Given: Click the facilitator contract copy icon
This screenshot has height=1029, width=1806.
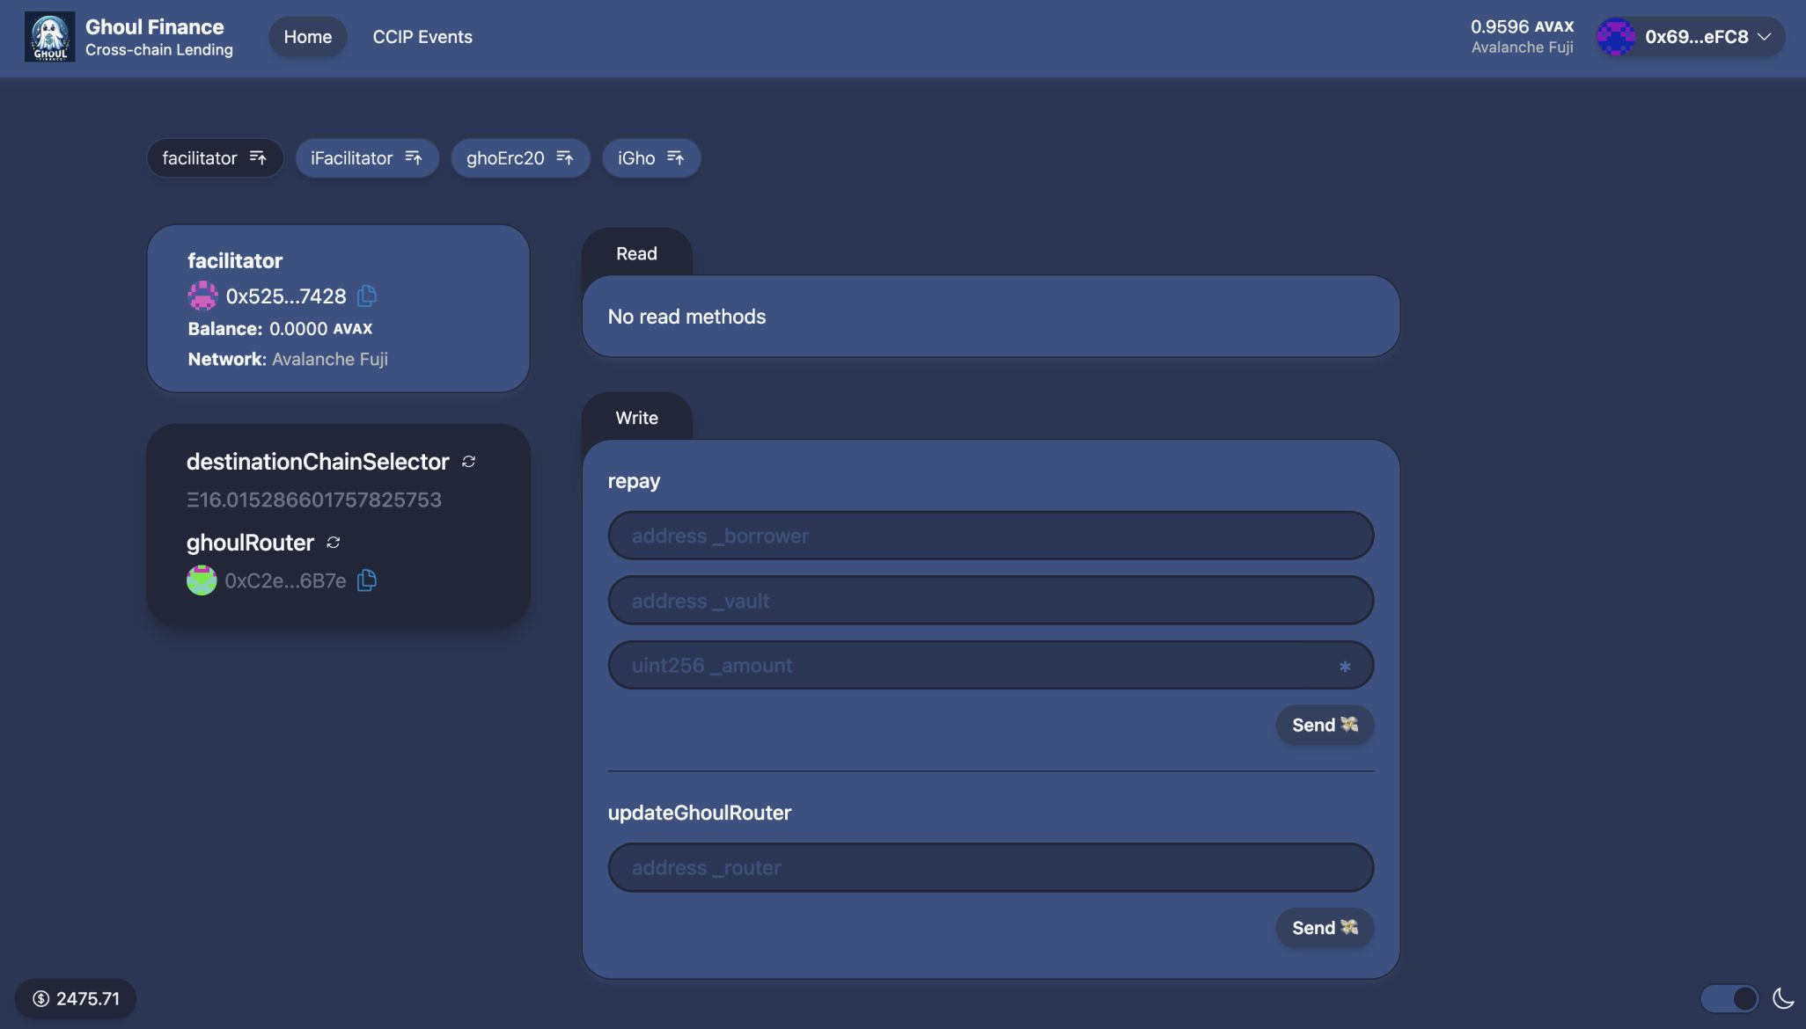Looking at the screenshot, I should (367, 295).
